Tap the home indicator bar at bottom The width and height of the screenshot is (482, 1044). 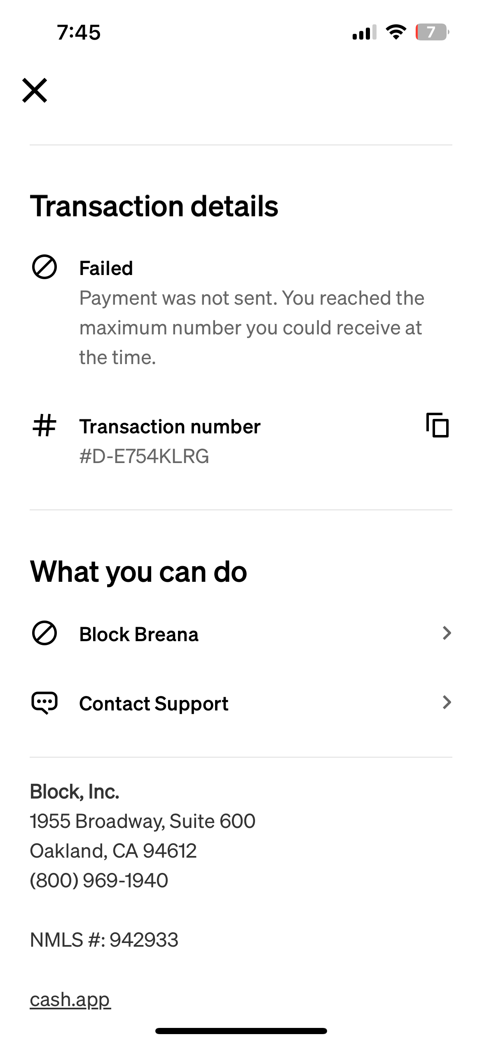[241, 1031]
